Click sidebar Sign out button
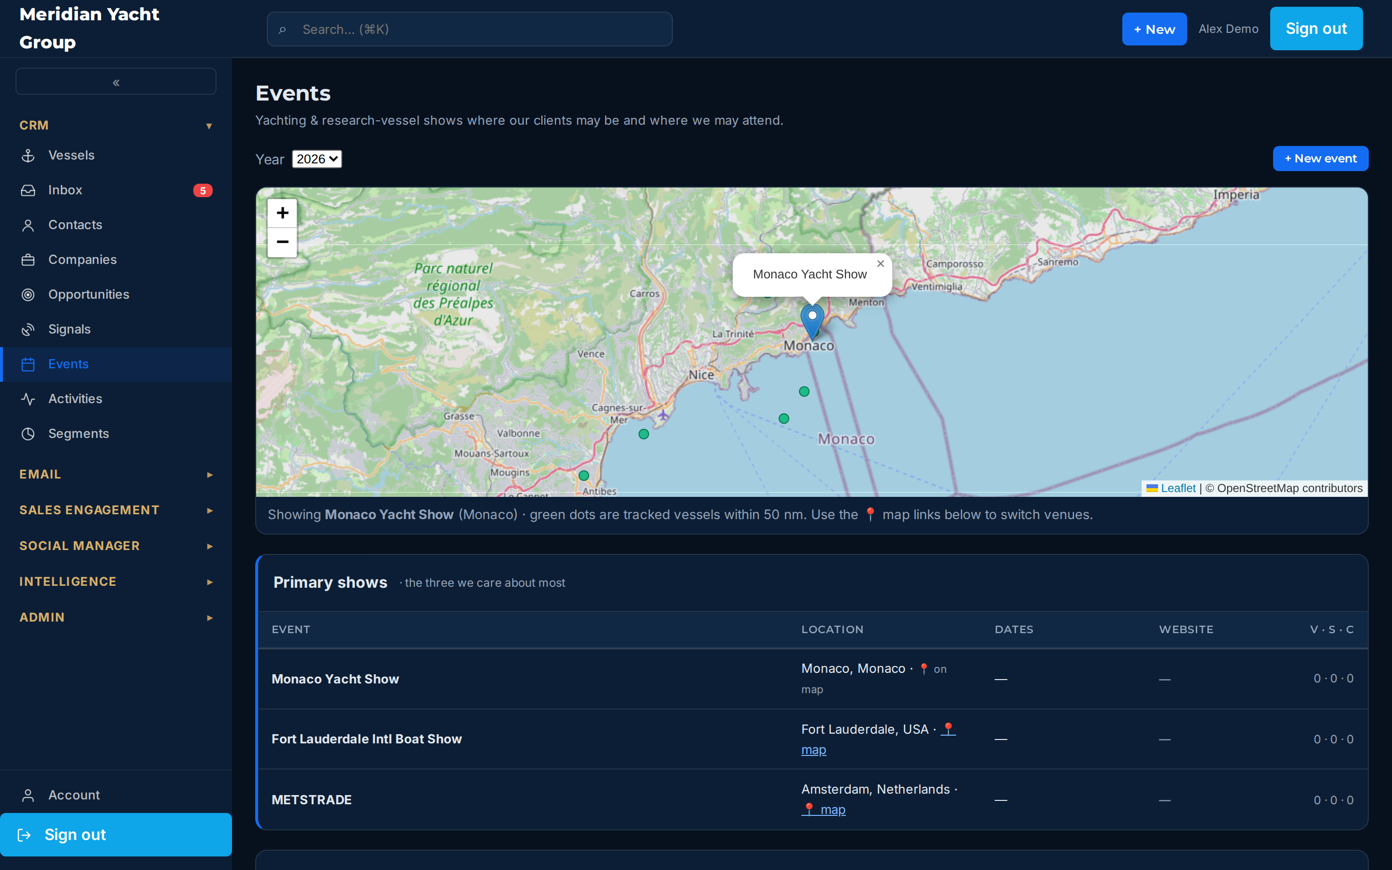The height and width of the screenshot is (870, 1392). (x=116, y=835)
